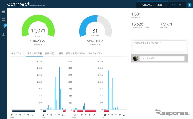Click the コメントを追加 comment field

coord(162,58)
